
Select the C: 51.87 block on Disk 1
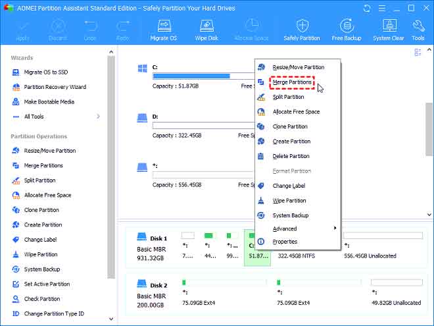coord(257,248)
